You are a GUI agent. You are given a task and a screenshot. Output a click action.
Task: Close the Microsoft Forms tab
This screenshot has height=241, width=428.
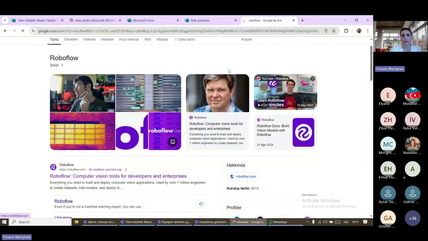[x=178, y=20]
